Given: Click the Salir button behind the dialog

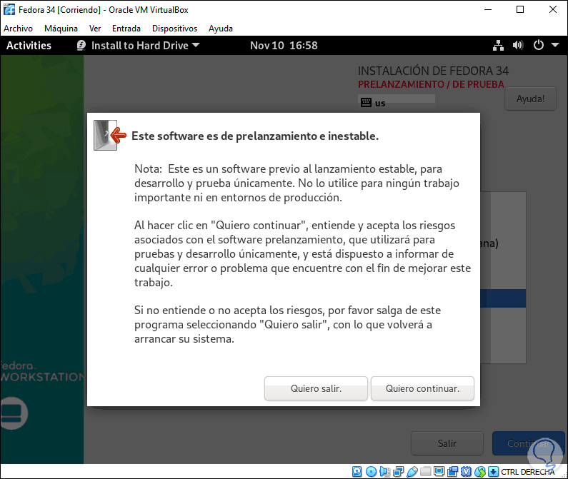Looking at the screenshot, I should coord(447,443).
